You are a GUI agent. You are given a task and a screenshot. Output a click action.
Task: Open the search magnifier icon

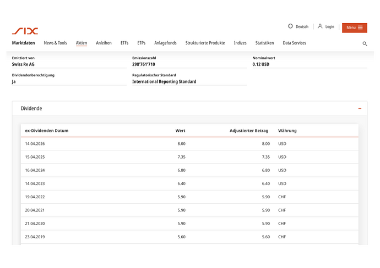pos(365,44)
